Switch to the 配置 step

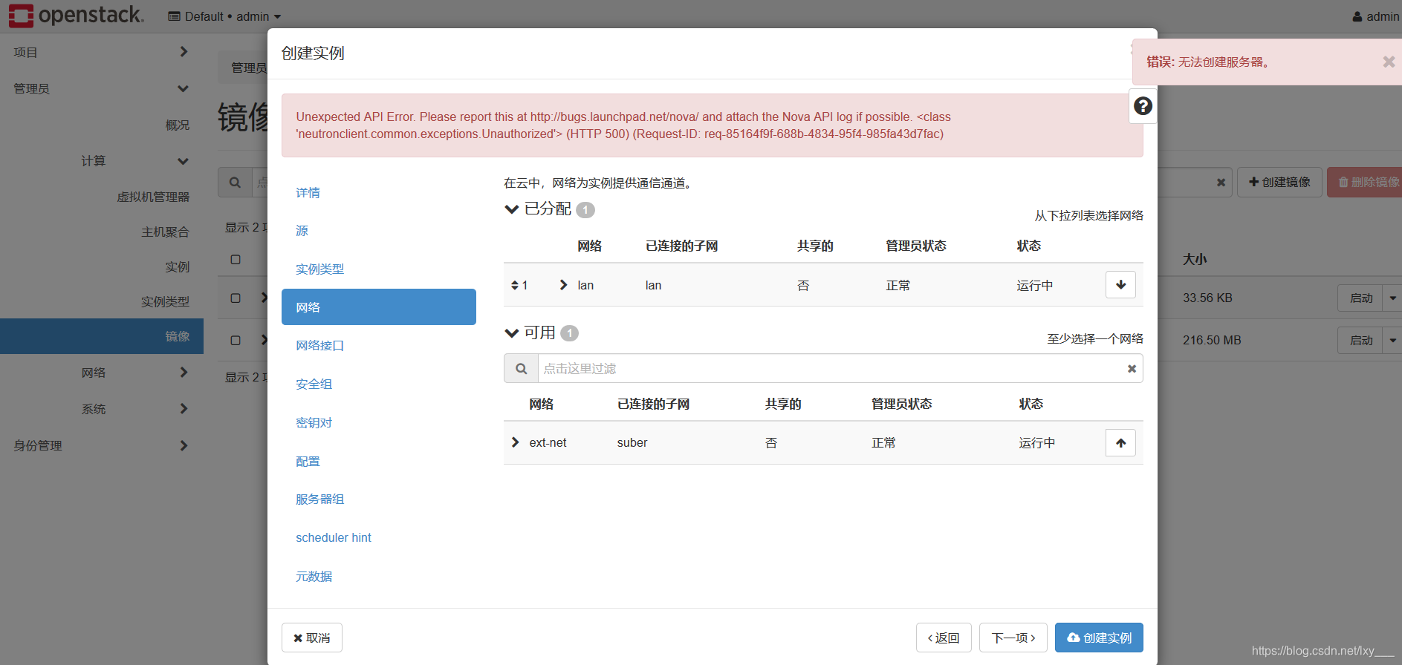[x=308, y=462]
